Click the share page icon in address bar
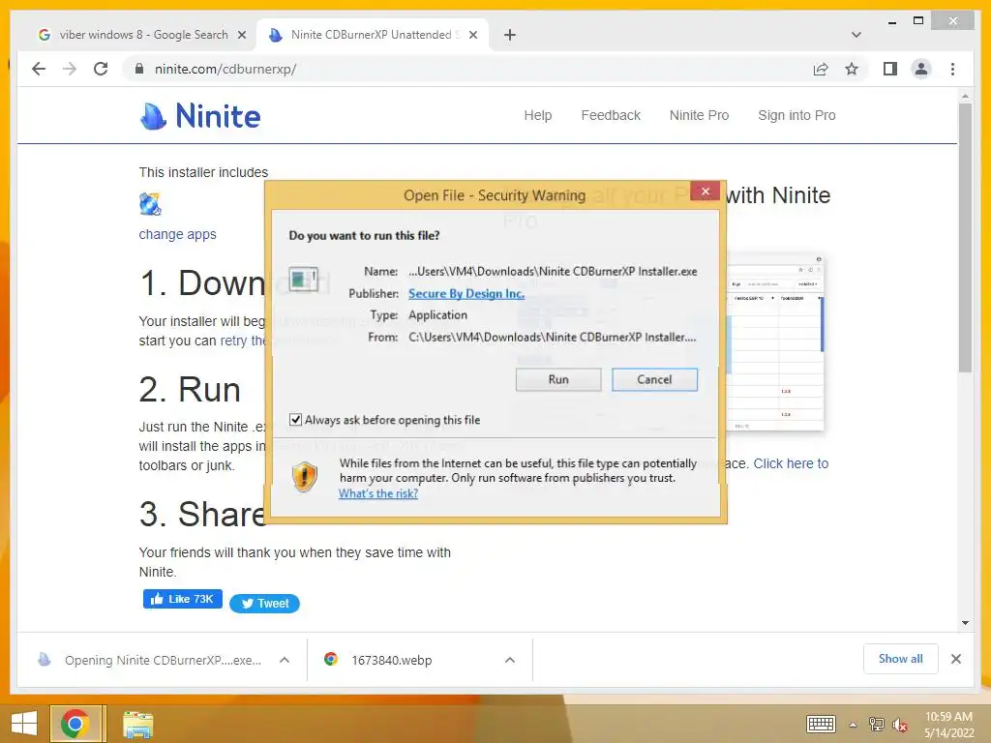Screen dimensions: 991x743 (x=821, y=69)
